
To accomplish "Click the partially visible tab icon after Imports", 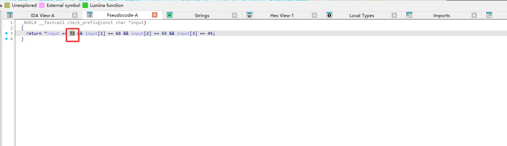I will [489, 15].
